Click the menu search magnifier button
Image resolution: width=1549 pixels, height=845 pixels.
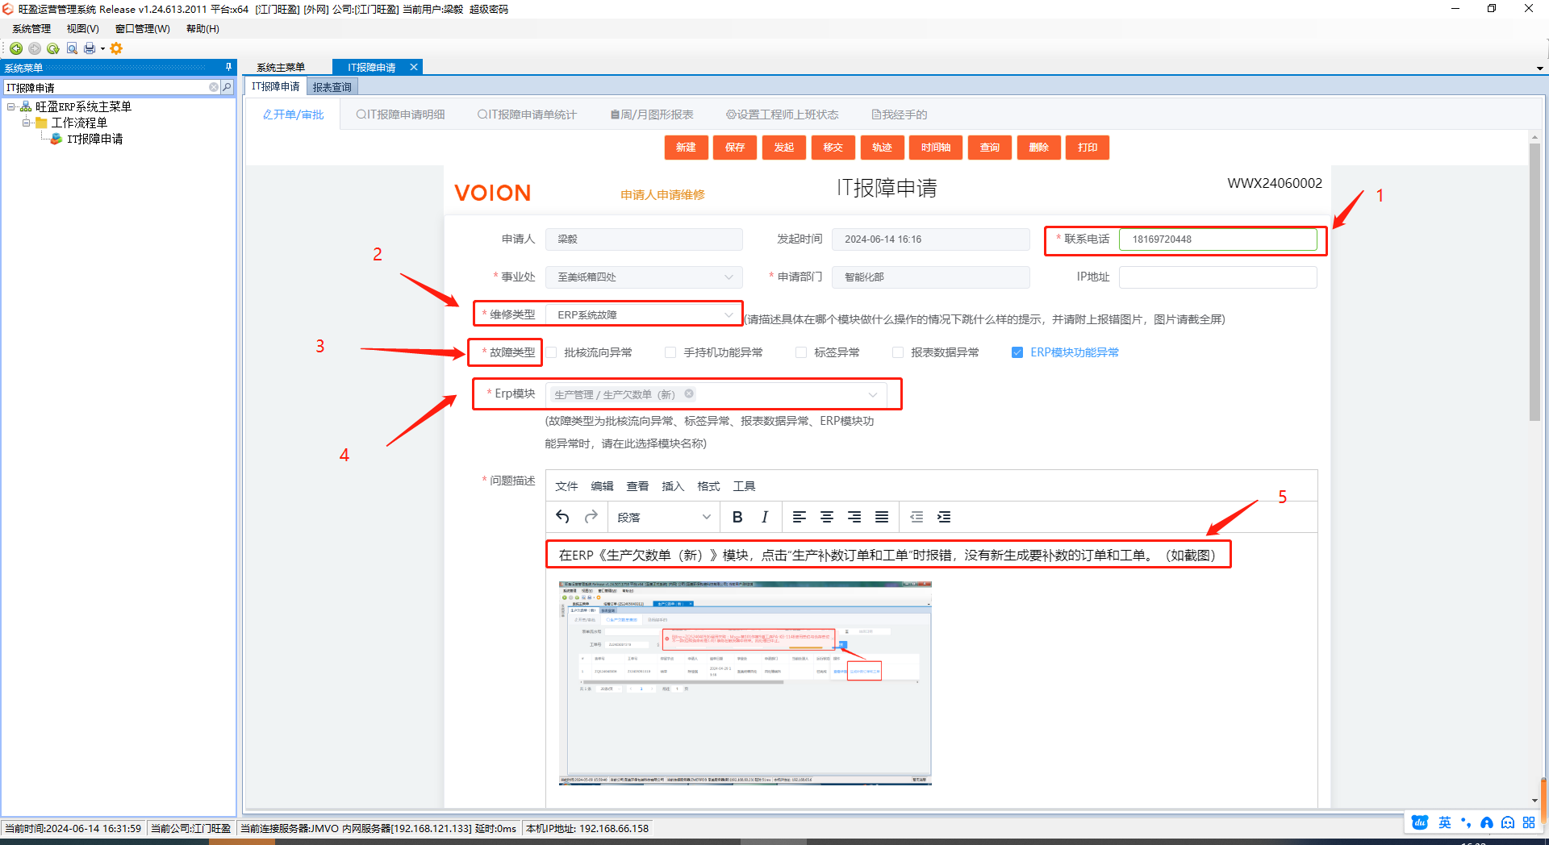(x=227, y=87)
